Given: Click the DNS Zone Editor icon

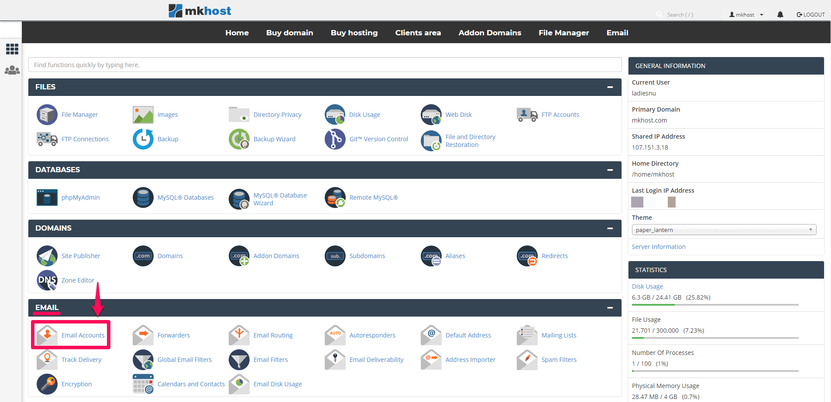Looking at the screenshot, I should 47,280.
